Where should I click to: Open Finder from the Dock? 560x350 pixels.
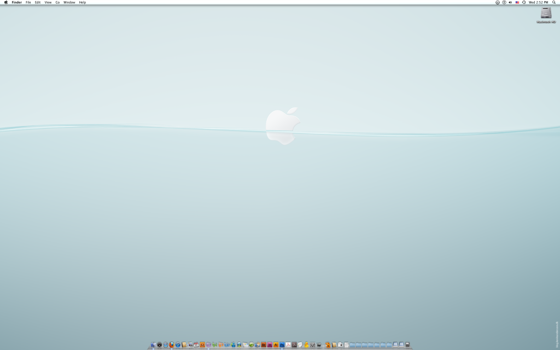tap(153, 345)
